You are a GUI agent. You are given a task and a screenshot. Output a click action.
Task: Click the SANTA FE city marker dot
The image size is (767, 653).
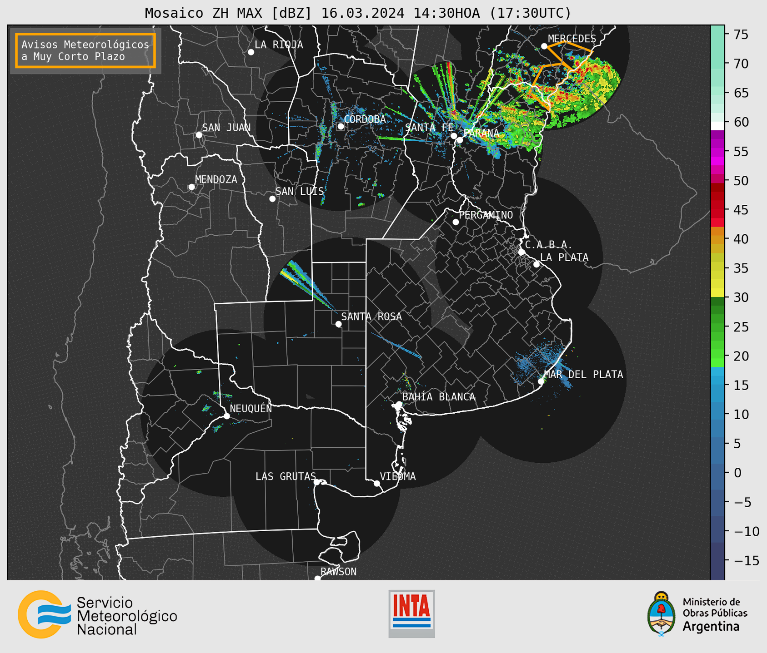(x=454, y=136)
